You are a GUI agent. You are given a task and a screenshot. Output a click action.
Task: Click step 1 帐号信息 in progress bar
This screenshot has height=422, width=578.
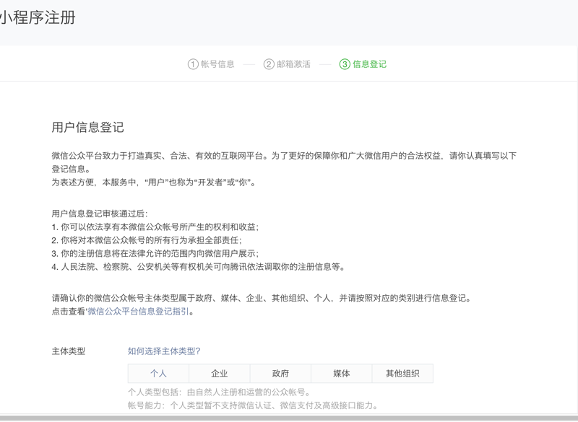coord(211,64)
